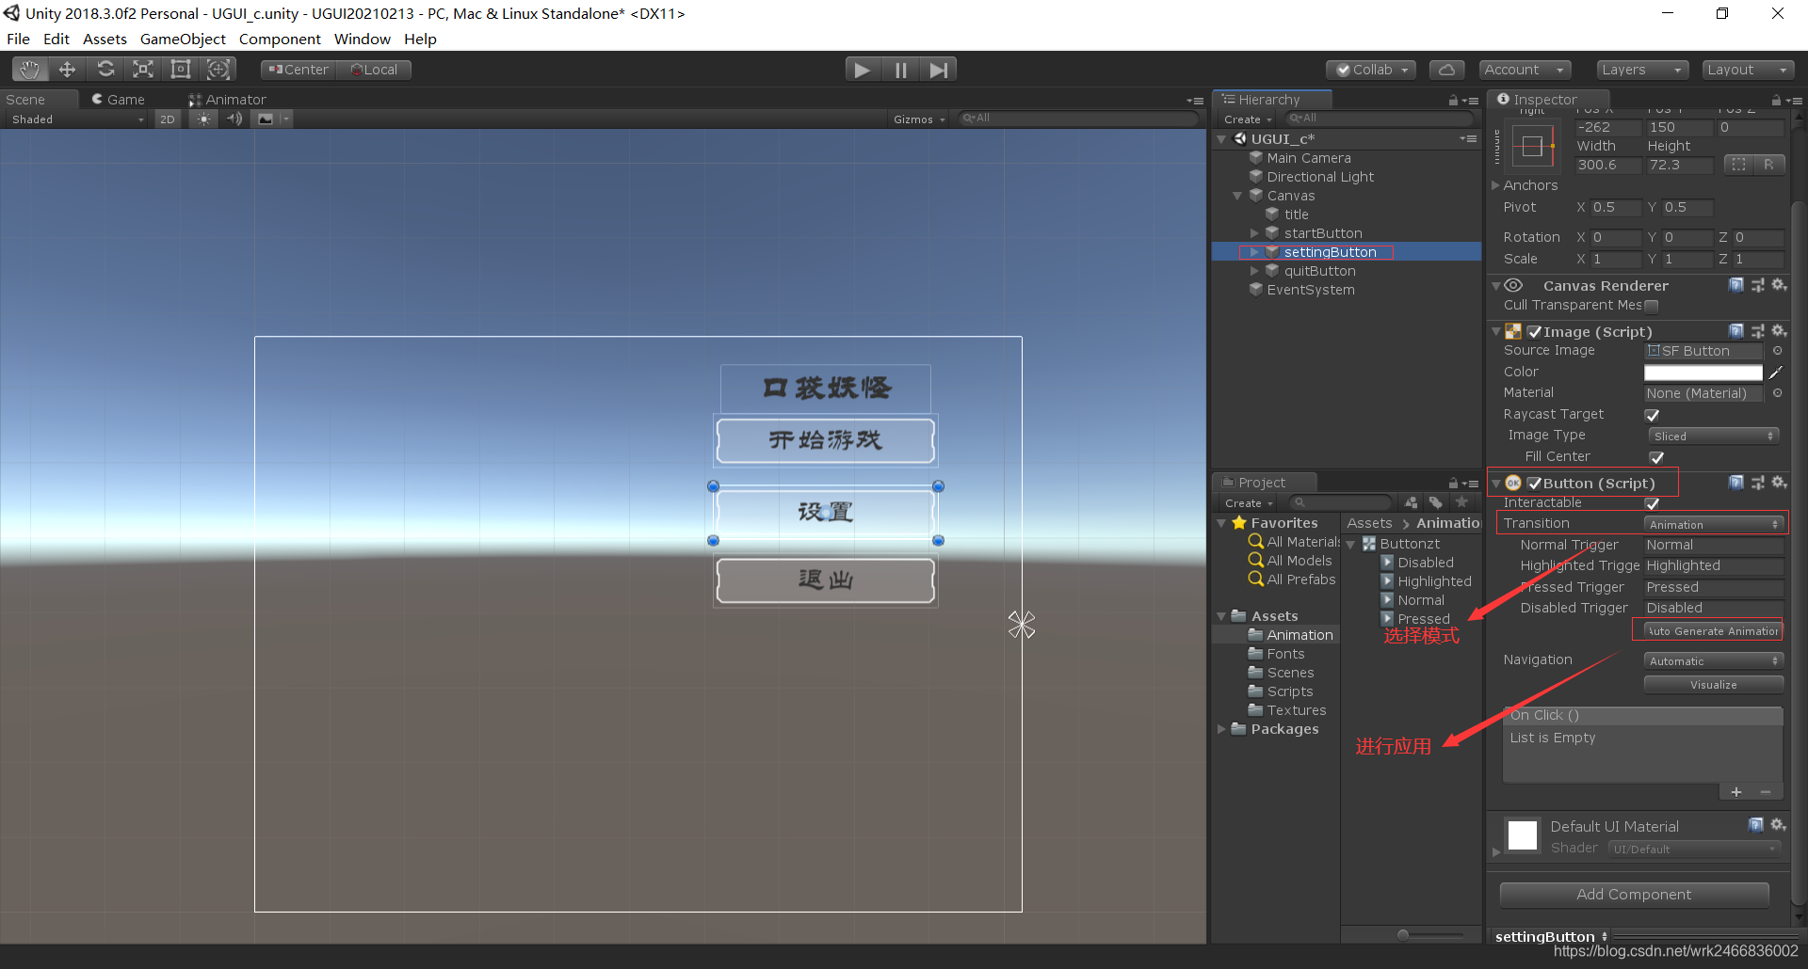Screen dimensions: 1808x969
Task: Open Canvas Renderer help icon
Action: point(1736,285)
